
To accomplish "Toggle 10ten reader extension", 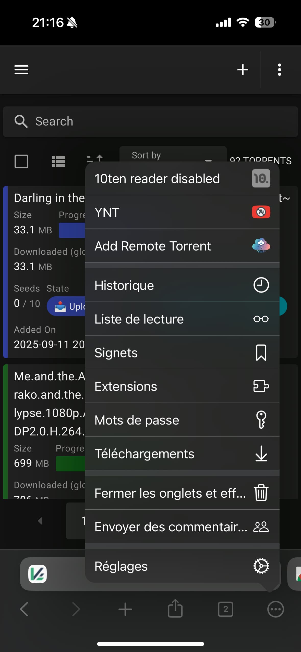I will [x=182, y=179].
